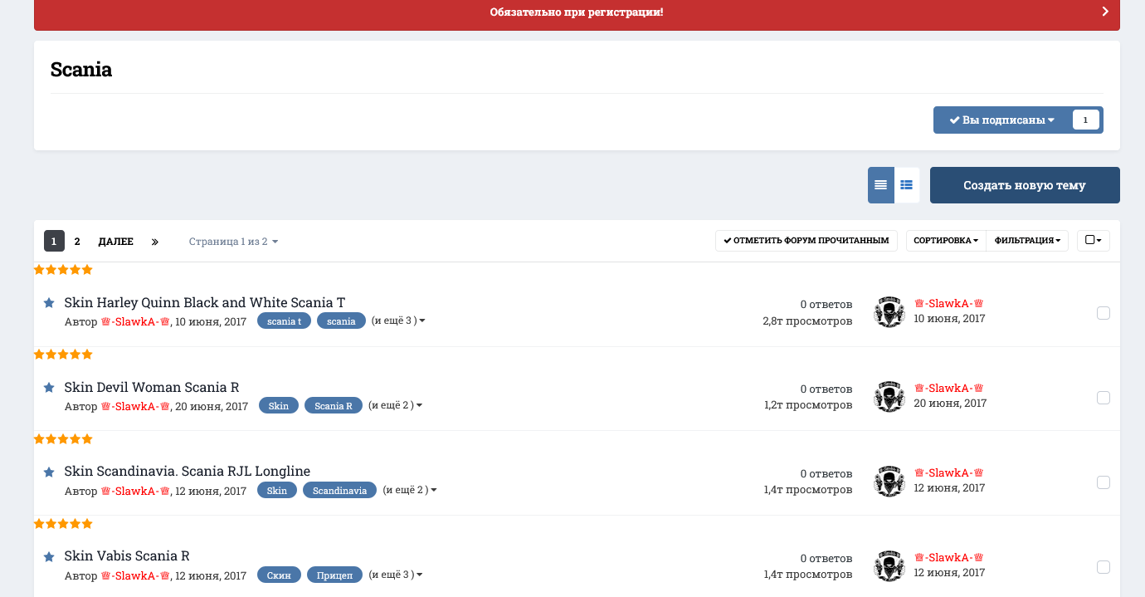Go to page 2
This screenshot has height=597, width=1145.
(x=77, y=242)
